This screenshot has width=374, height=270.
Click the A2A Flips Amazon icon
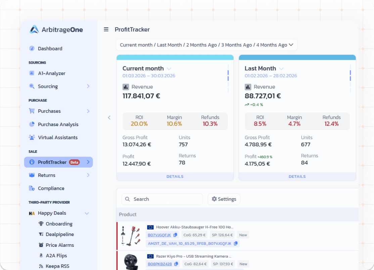(x=41, y=256)
